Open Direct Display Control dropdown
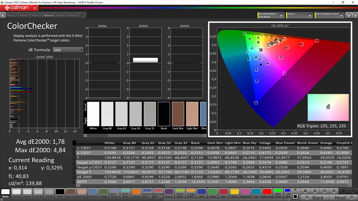The width and height of the screenshot is (358, 201). (x=329, y=15)
